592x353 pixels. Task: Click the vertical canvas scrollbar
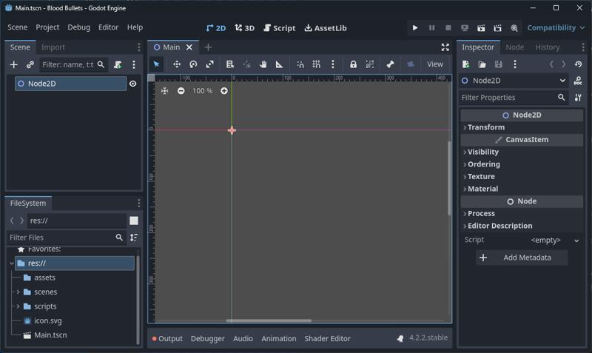coord(449,178)
